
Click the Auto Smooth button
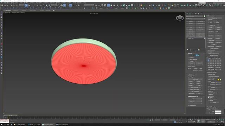pyautogui.click(x=211, y=69)
